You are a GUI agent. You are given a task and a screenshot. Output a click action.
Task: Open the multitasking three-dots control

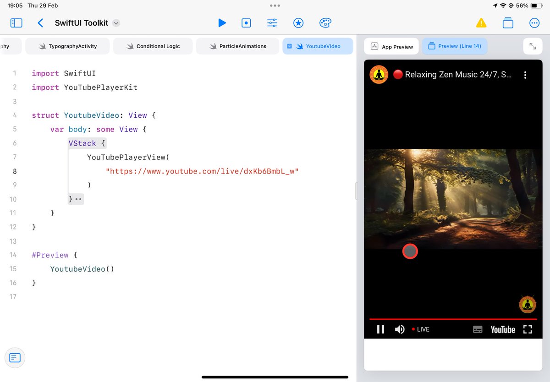pyautogui.click(x=275, y=5)
